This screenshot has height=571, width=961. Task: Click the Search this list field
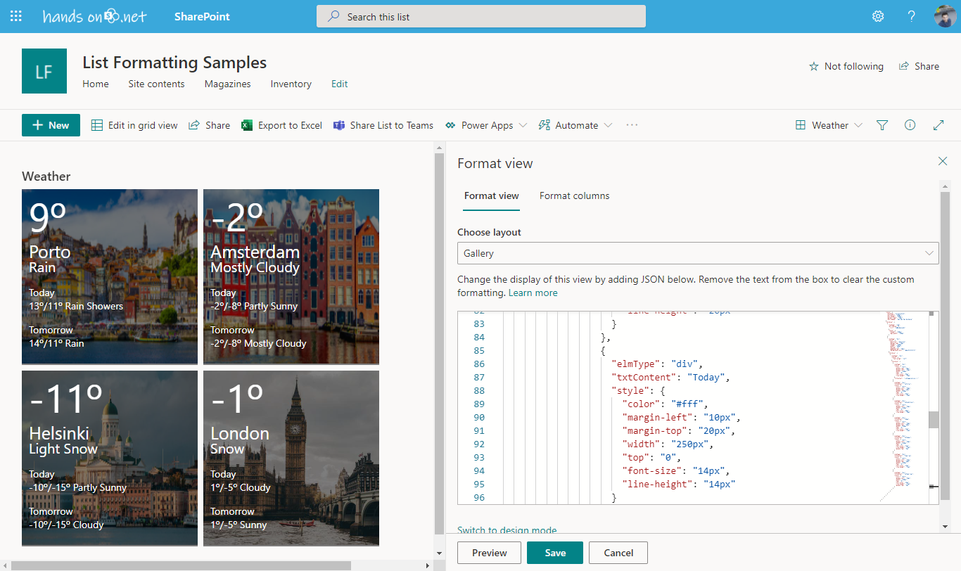tap(480, 15)
